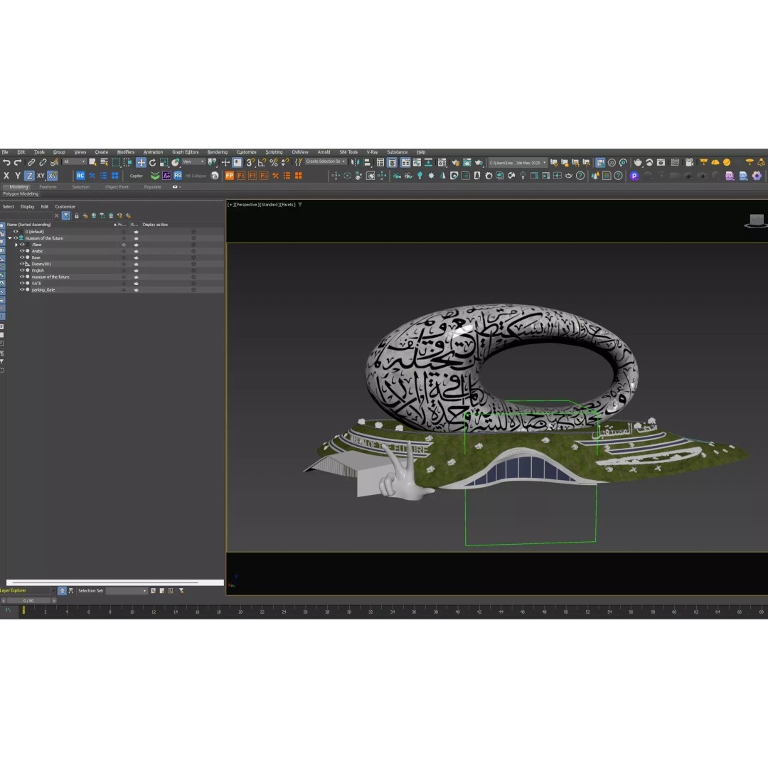
Task: Click the time slider handle showing 0 / 80
Action: pos(28,600)
